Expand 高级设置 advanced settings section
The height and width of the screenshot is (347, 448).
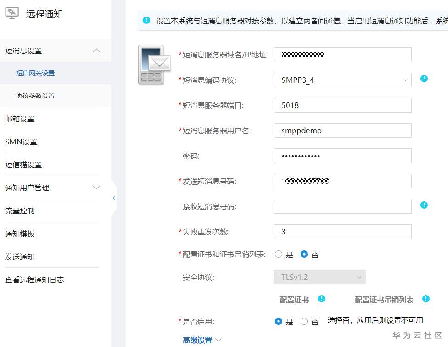pos(202,340)
